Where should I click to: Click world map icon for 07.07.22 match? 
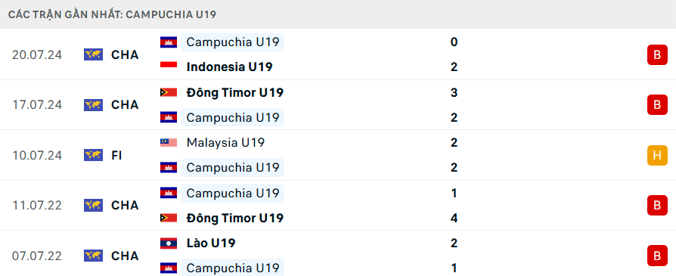click(93, 256)
